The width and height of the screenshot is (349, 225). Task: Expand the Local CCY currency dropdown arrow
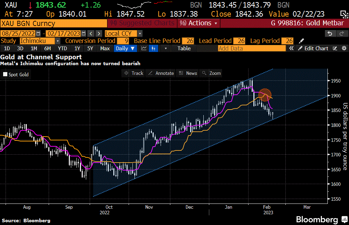click(140, 34)
